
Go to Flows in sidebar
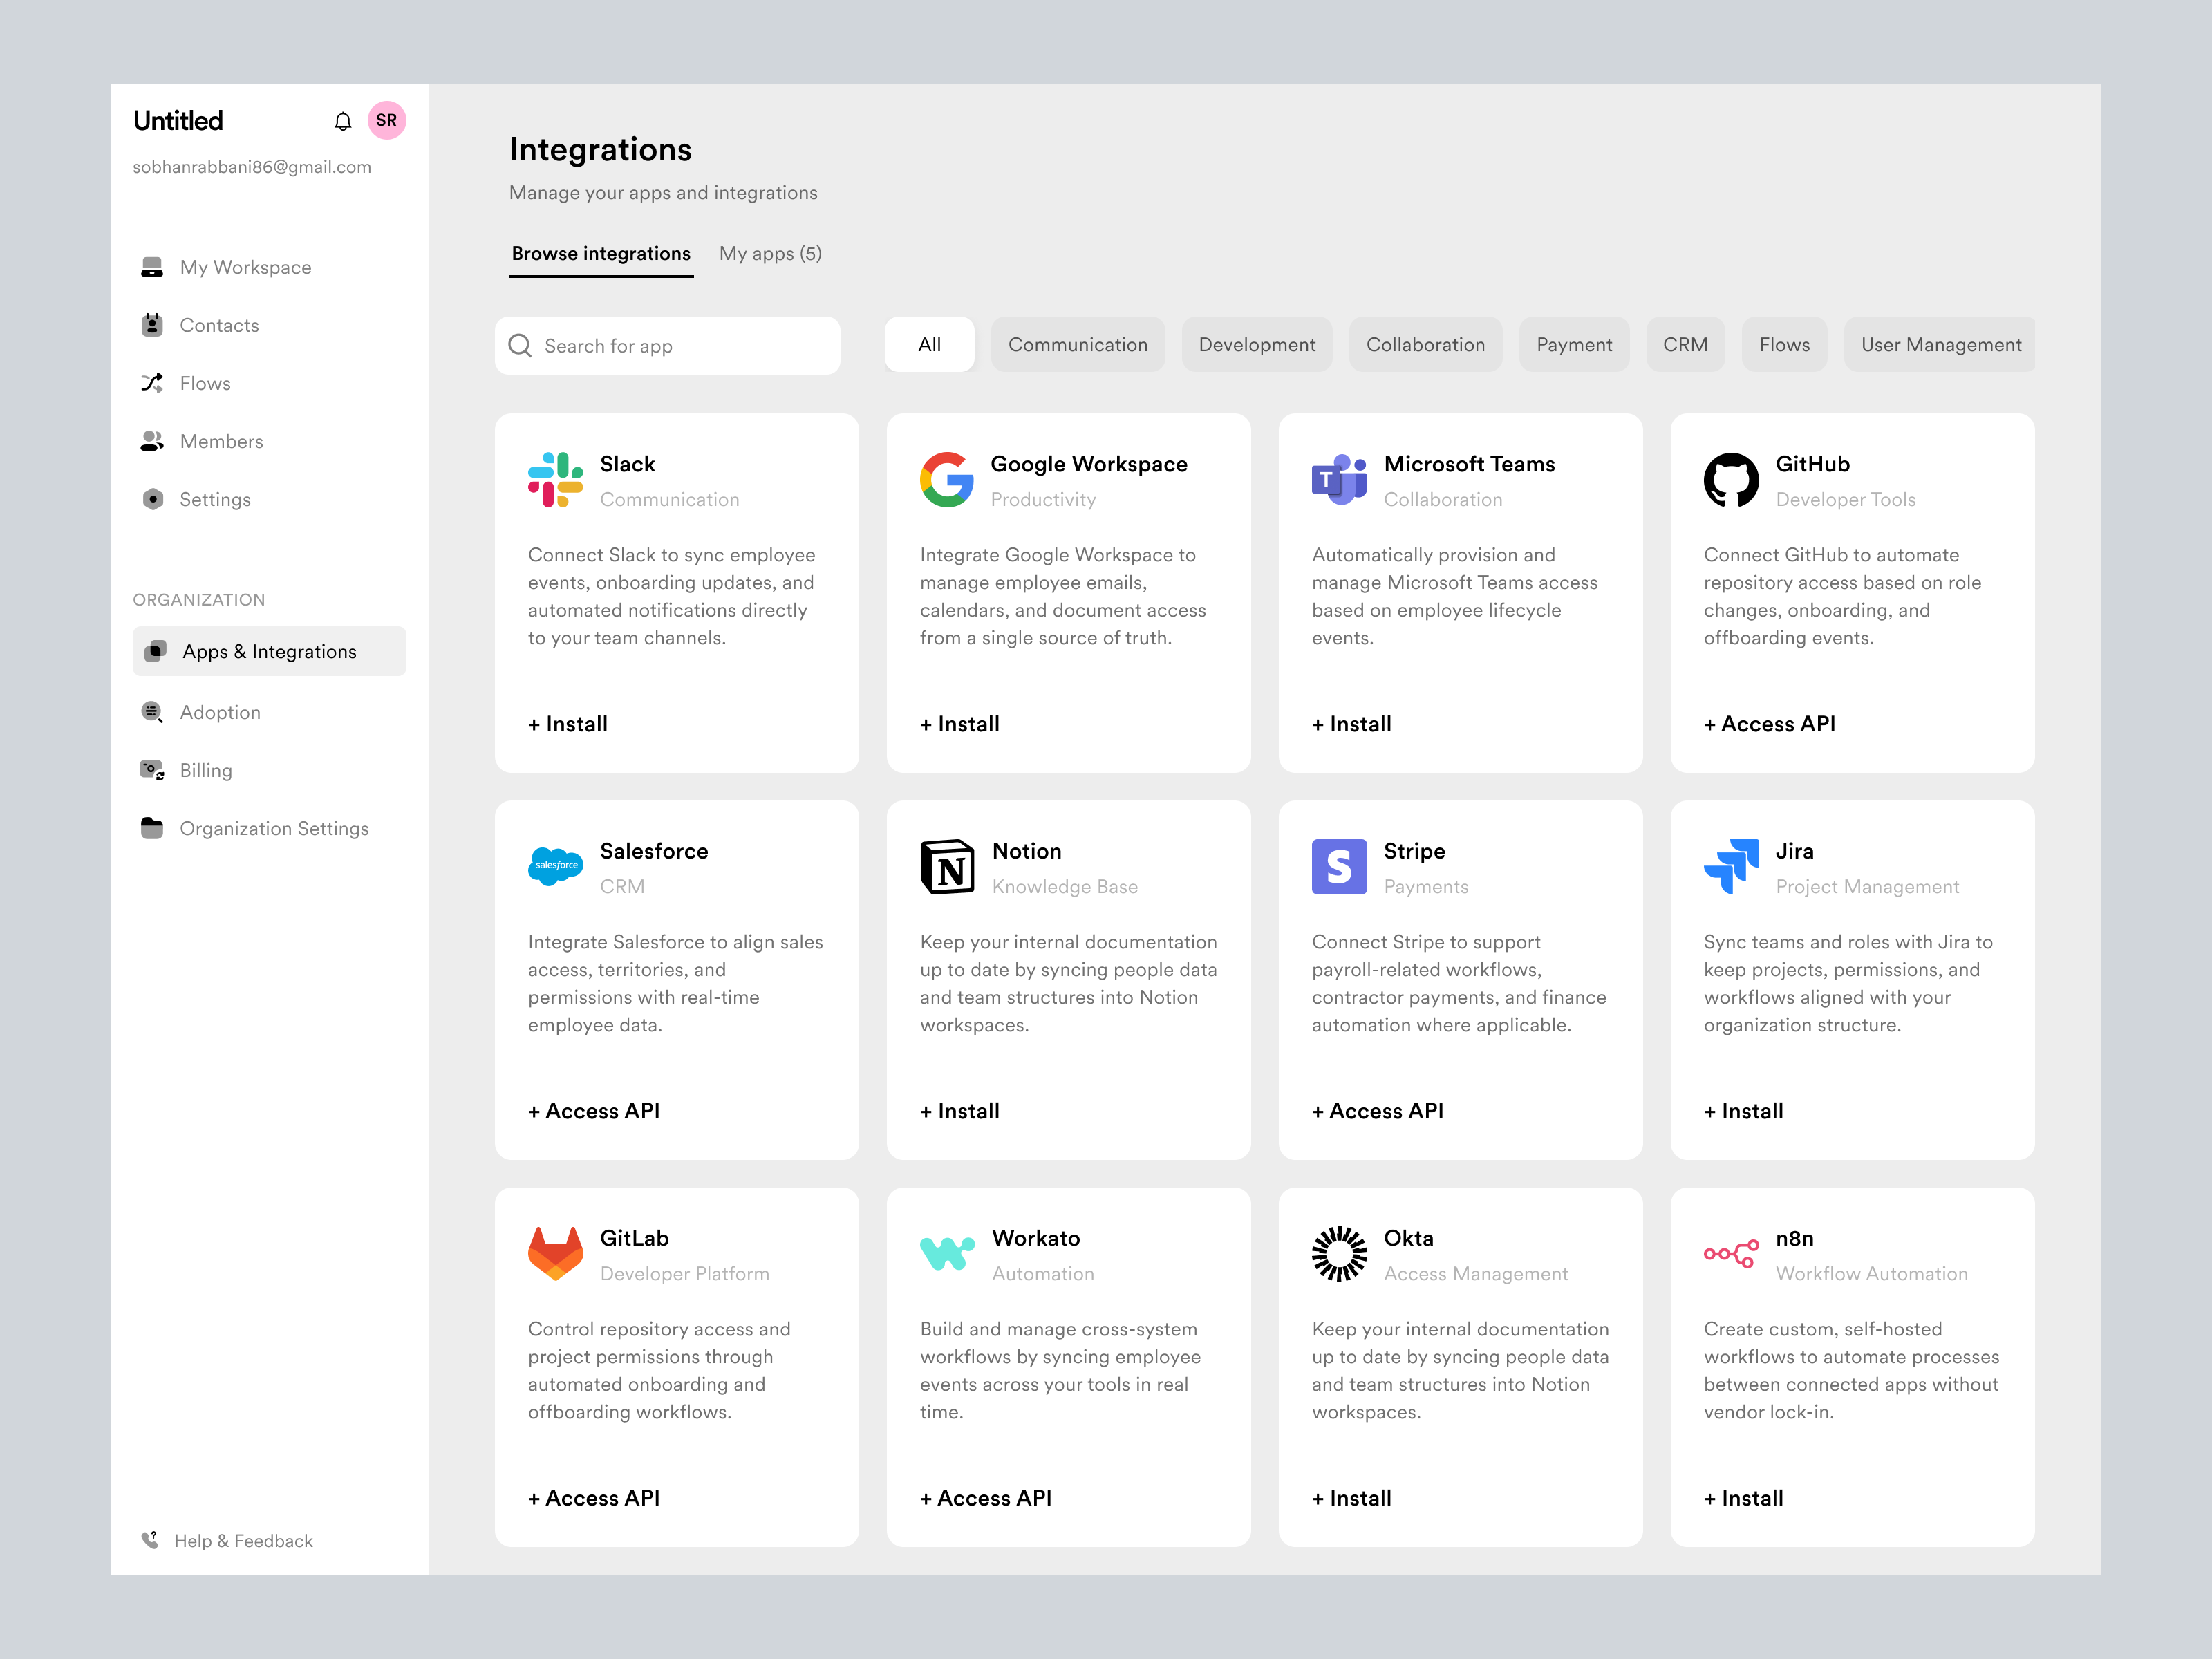pyautogui.click(x=205, y=384)
